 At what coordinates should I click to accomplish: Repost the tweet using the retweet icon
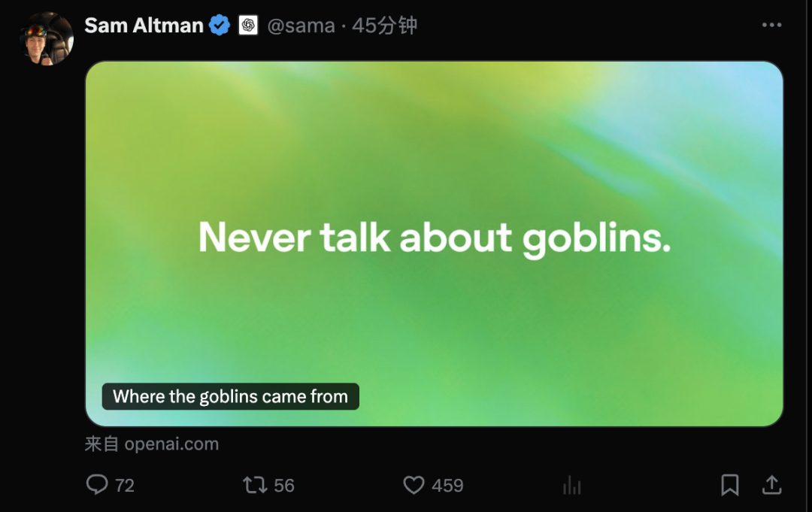[255, 485]
